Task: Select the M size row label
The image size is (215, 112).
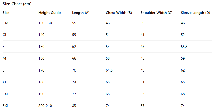Action: point(4,58)
